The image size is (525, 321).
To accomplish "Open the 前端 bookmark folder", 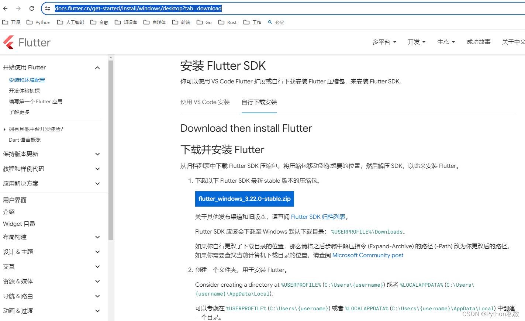I will pyautogui.click(x=181, y=22).
